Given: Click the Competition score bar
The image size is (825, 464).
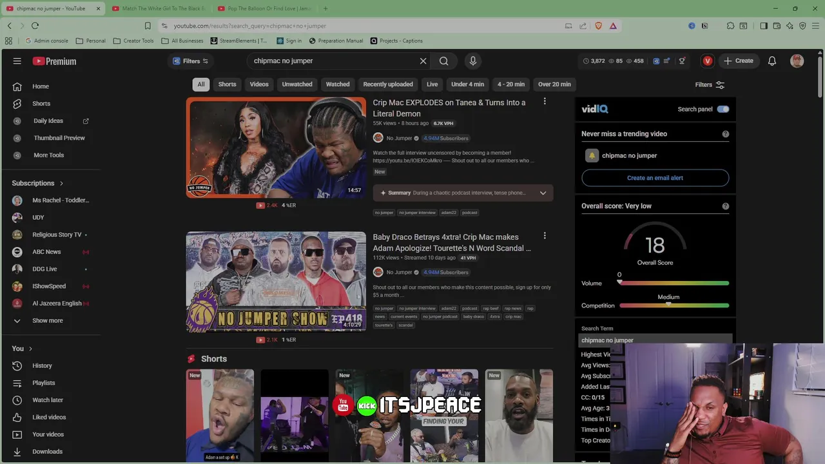Looking at the screenshot, I should tap(674, 305).
